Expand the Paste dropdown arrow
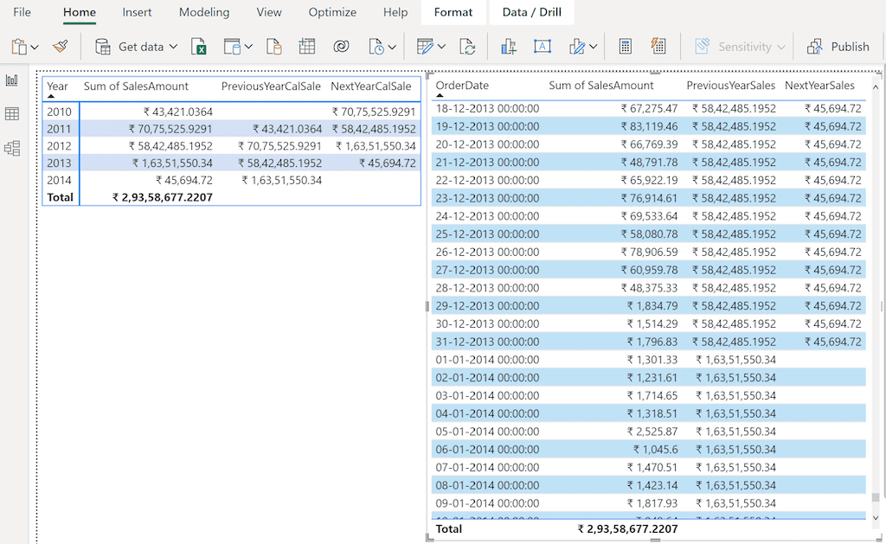This screenshot has height=544, width=886. point(35,48)
